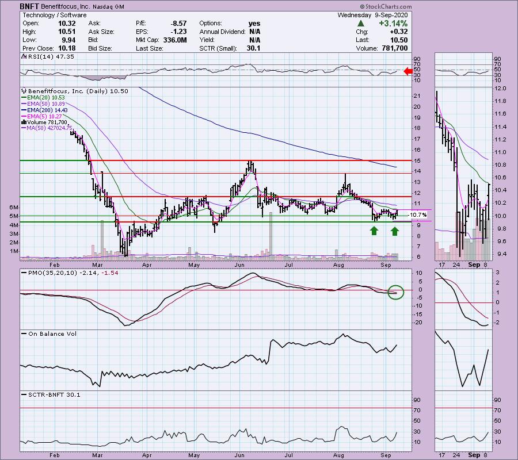Click the date Wednesday 9-Sep-2020

point(372,15)
